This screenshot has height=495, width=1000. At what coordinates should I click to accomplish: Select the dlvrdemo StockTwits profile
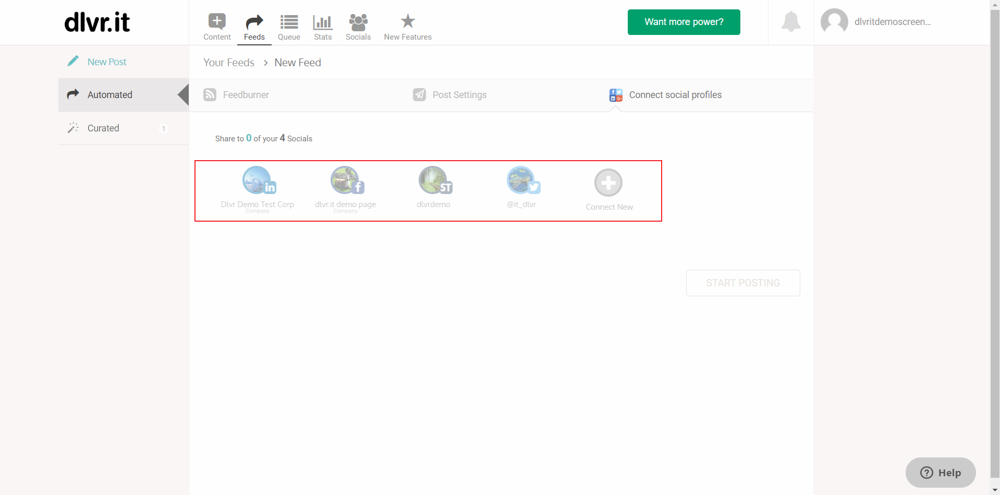[434, 187]
